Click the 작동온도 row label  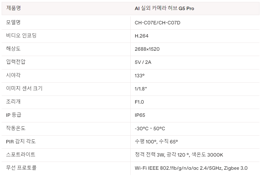(16, 128)
